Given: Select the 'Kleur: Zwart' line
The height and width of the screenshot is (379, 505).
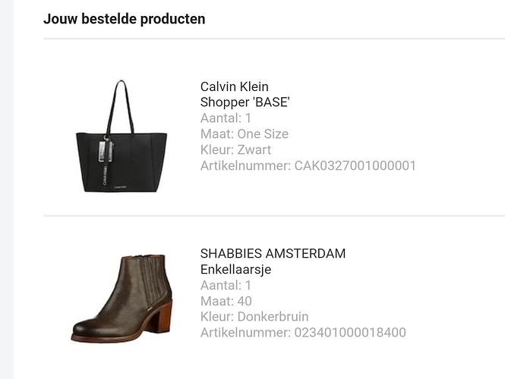Looking at the screenshot, I should point(235,149).
